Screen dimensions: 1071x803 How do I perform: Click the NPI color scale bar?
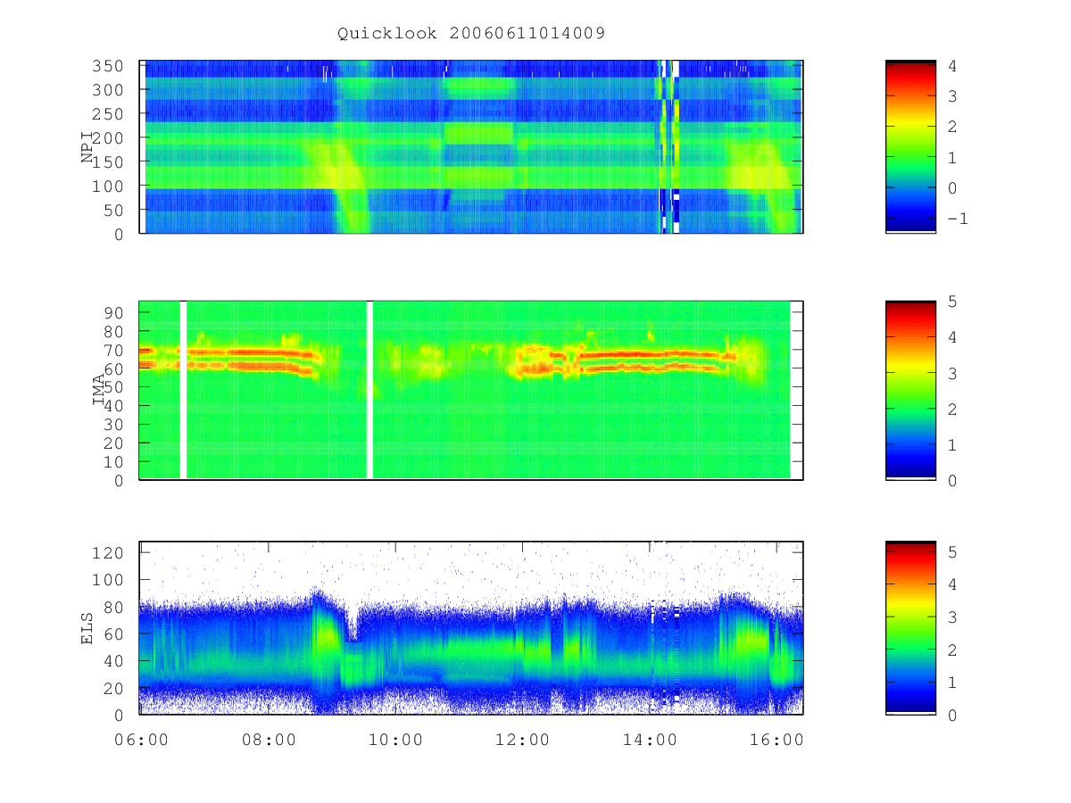(x=910, y=146)
